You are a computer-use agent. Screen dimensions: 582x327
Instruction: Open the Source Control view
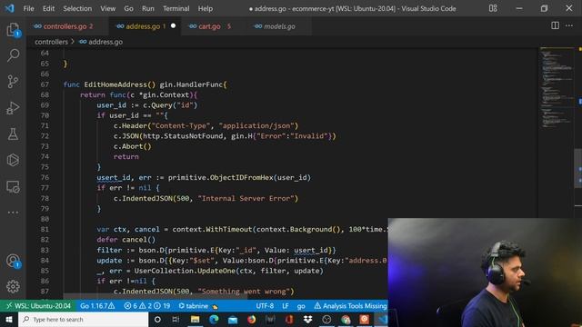[x=13, y=82]
